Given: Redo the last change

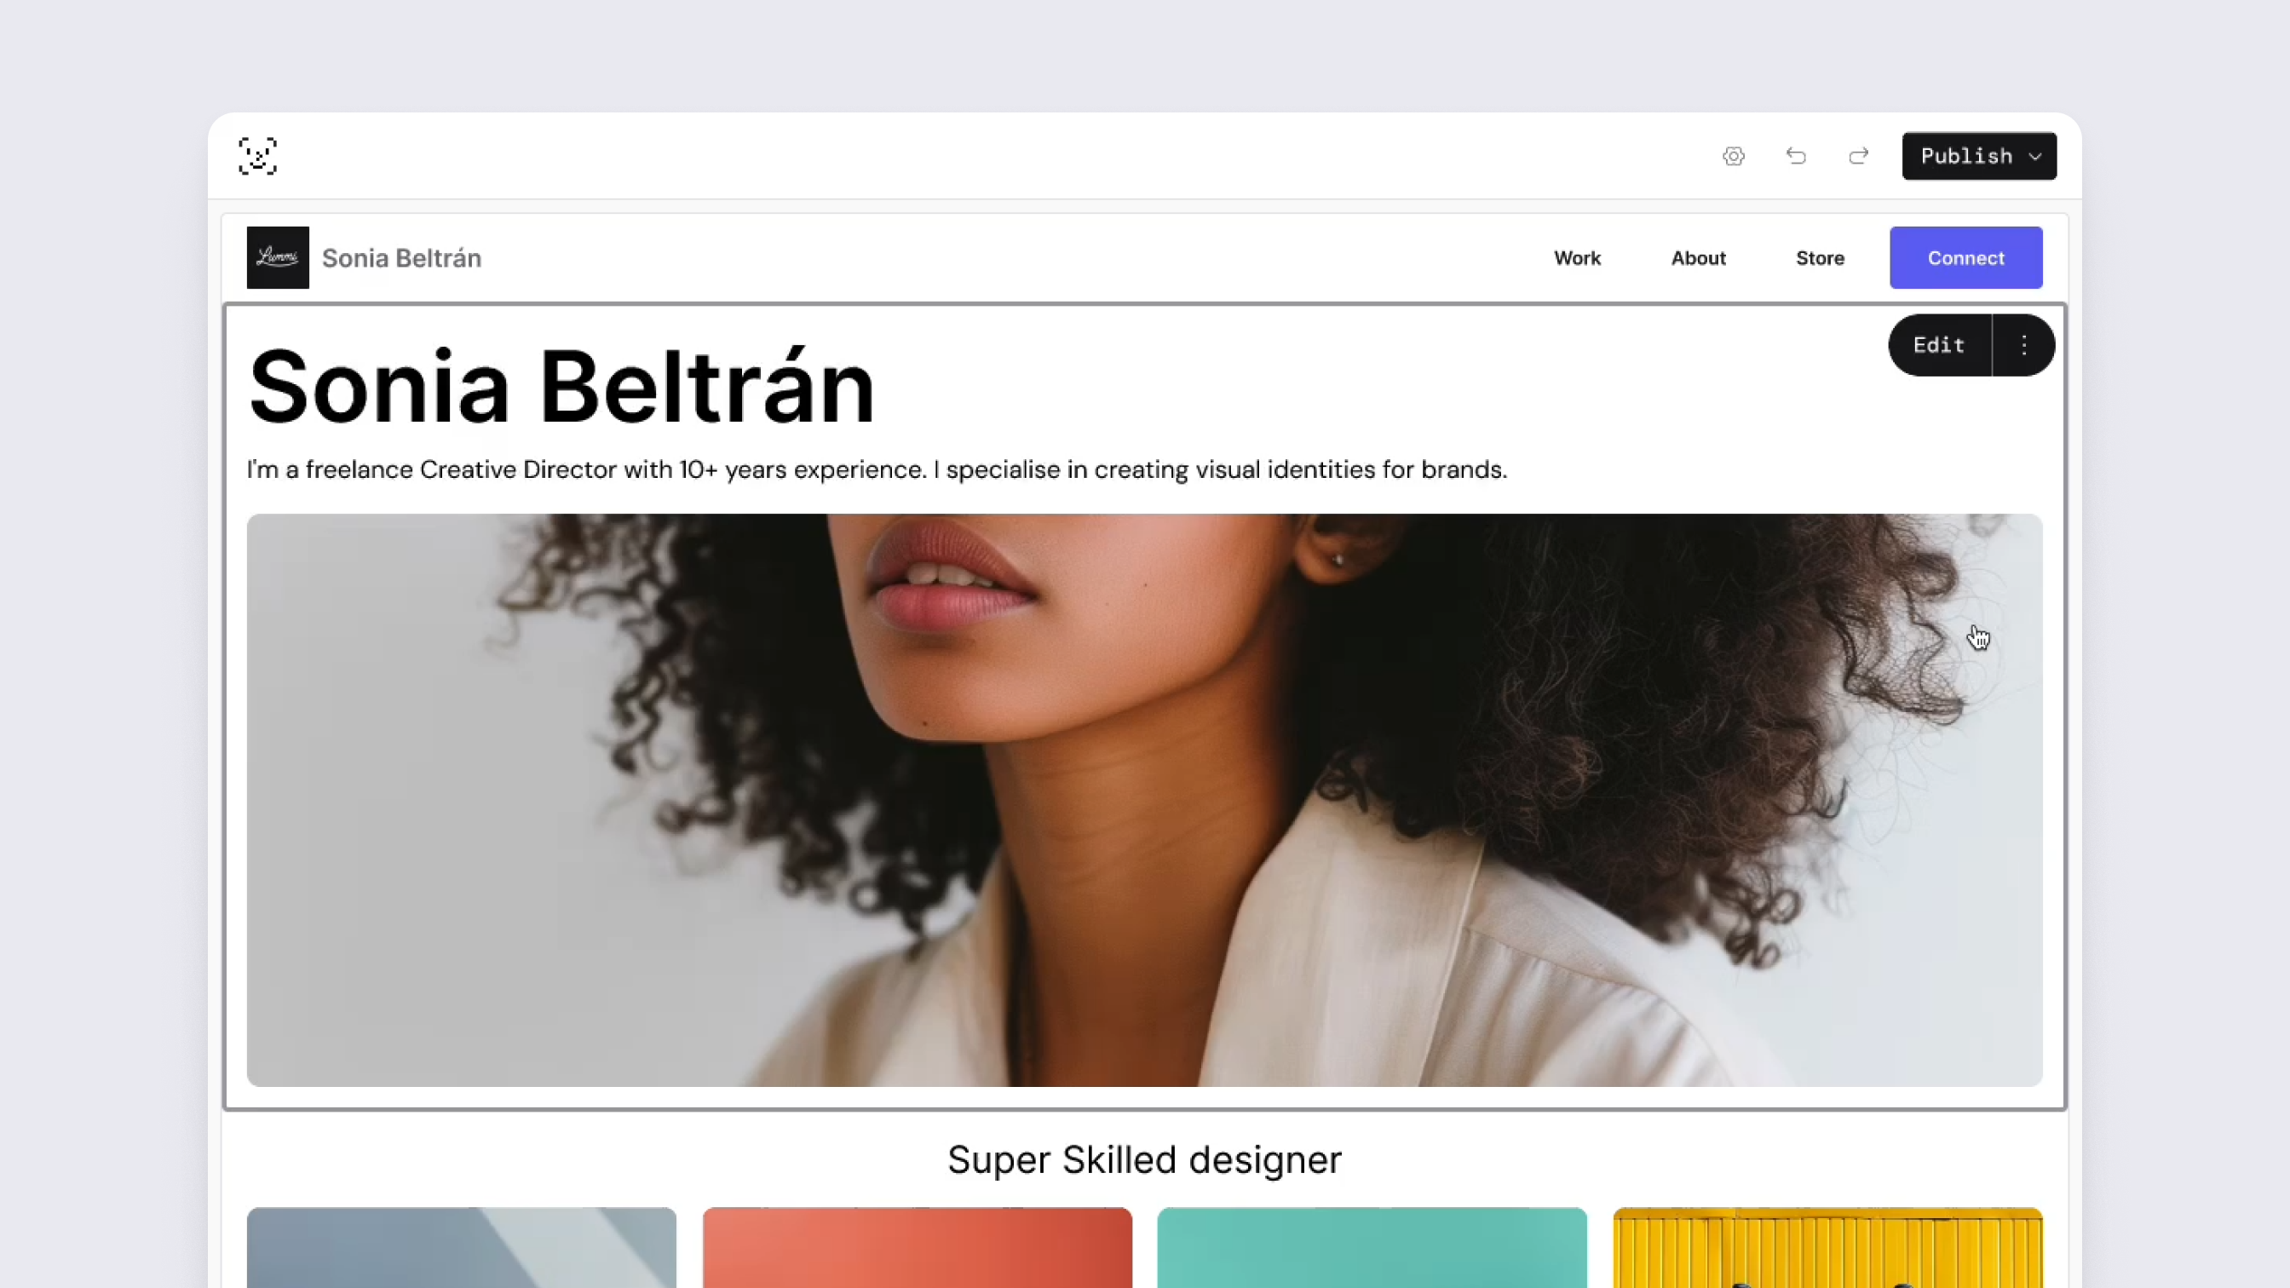Looking at the screenshot, I should click(1859, 157).
